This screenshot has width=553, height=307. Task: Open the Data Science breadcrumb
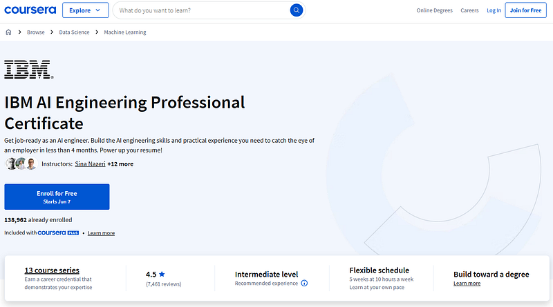(74, 32)
